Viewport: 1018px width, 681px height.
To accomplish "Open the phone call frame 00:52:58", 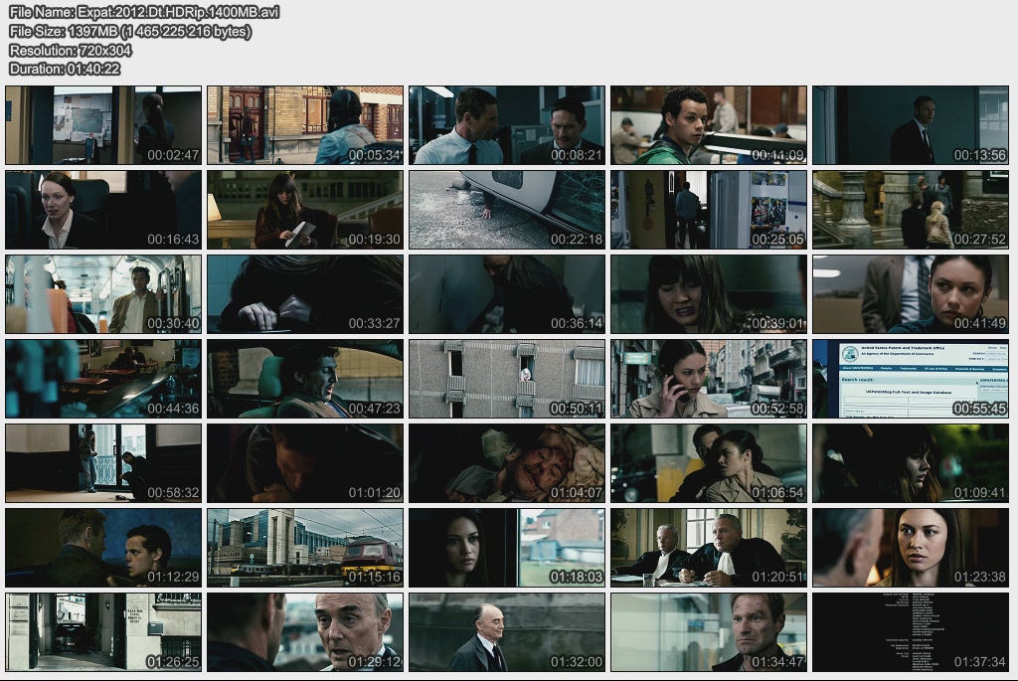I will pos(709,379).
